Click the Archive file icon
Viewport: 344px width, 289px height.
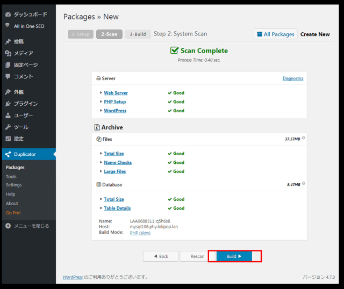click(x=97, y=127)
